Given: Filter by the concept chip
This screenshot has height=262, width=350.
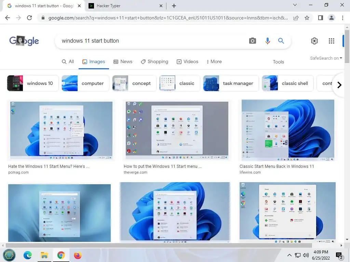Looking at the screenshot, I should point(134,83).
